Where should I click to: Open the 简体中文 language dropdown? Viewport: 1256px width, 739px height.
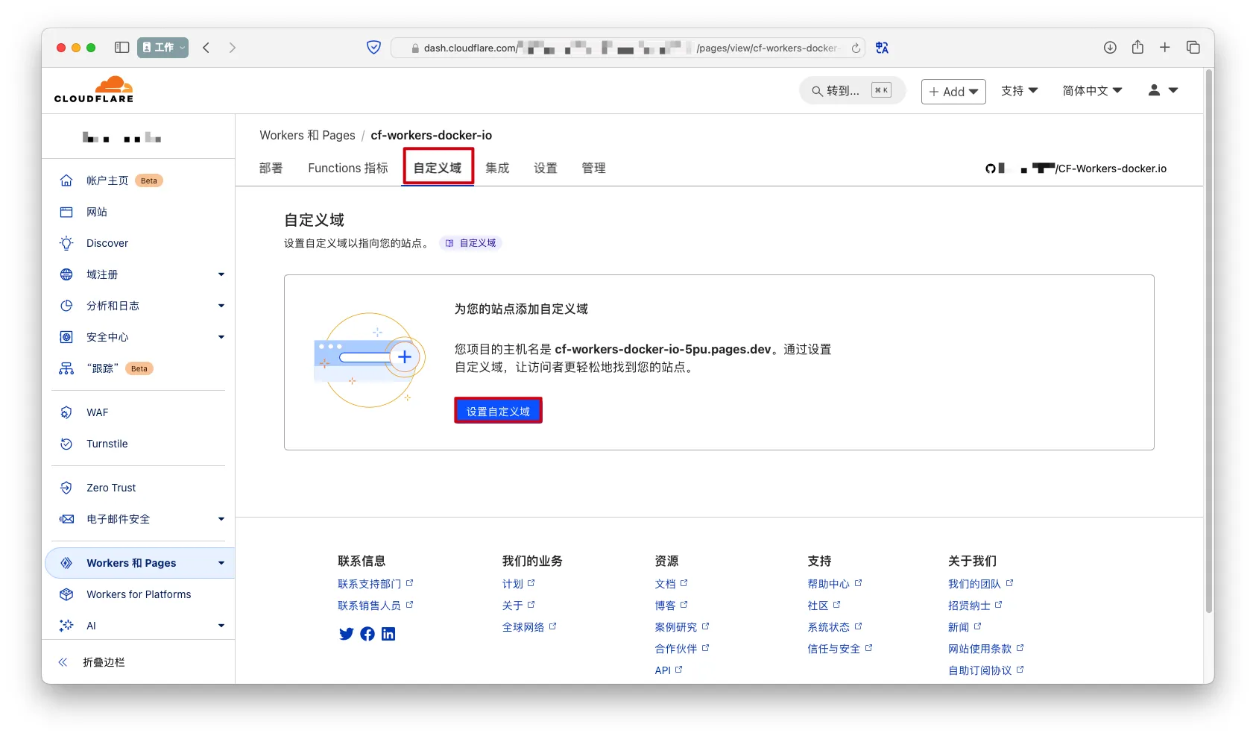(1092, 90)
